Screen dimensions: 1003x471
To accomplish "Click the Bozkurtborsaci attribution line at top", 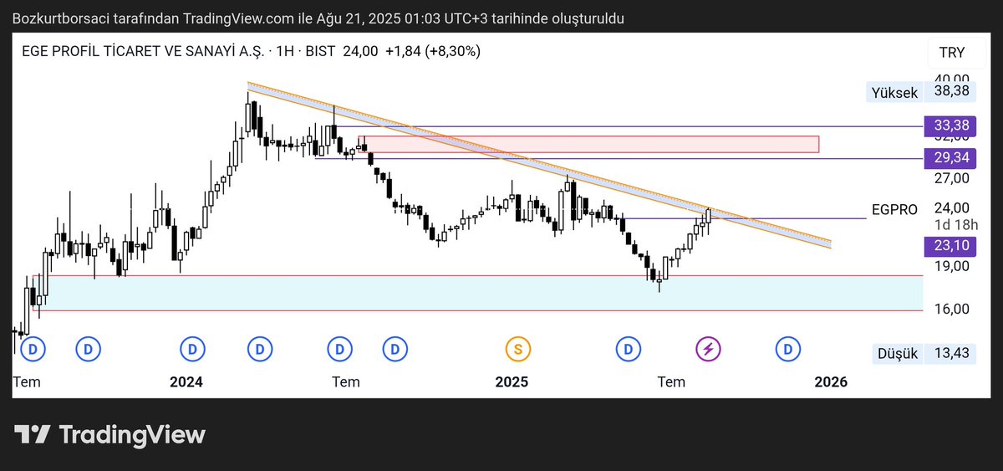I will (x=320, y=18).
